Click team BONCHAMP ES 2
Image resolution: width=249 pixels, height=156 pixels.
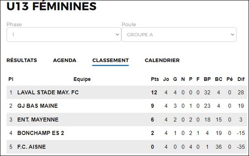pos(41,133)
